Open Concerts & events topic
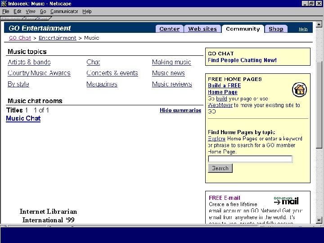The height and width of the screenshot is (243, 324). coord(112,73)
